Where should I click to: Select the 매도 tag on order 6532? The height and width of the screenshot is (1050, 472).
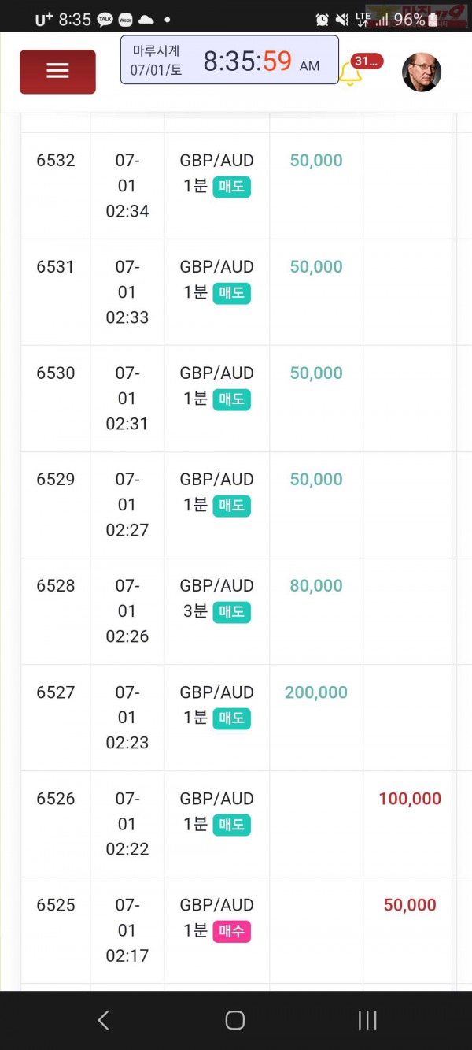pos(232,187)
